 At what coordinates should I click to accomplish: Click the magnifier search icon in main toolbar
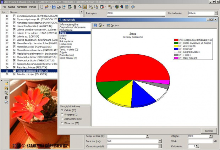point(81,7)
